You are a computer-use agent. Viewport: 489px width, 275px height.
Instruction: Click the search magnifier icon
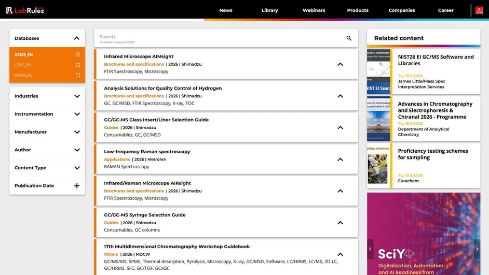[x=349, y=38]
